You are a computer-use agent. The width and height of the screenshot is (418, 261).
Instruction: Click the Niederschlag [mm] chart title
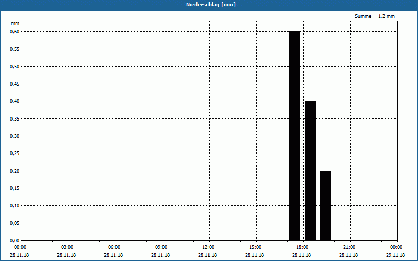tap(211, 5)
